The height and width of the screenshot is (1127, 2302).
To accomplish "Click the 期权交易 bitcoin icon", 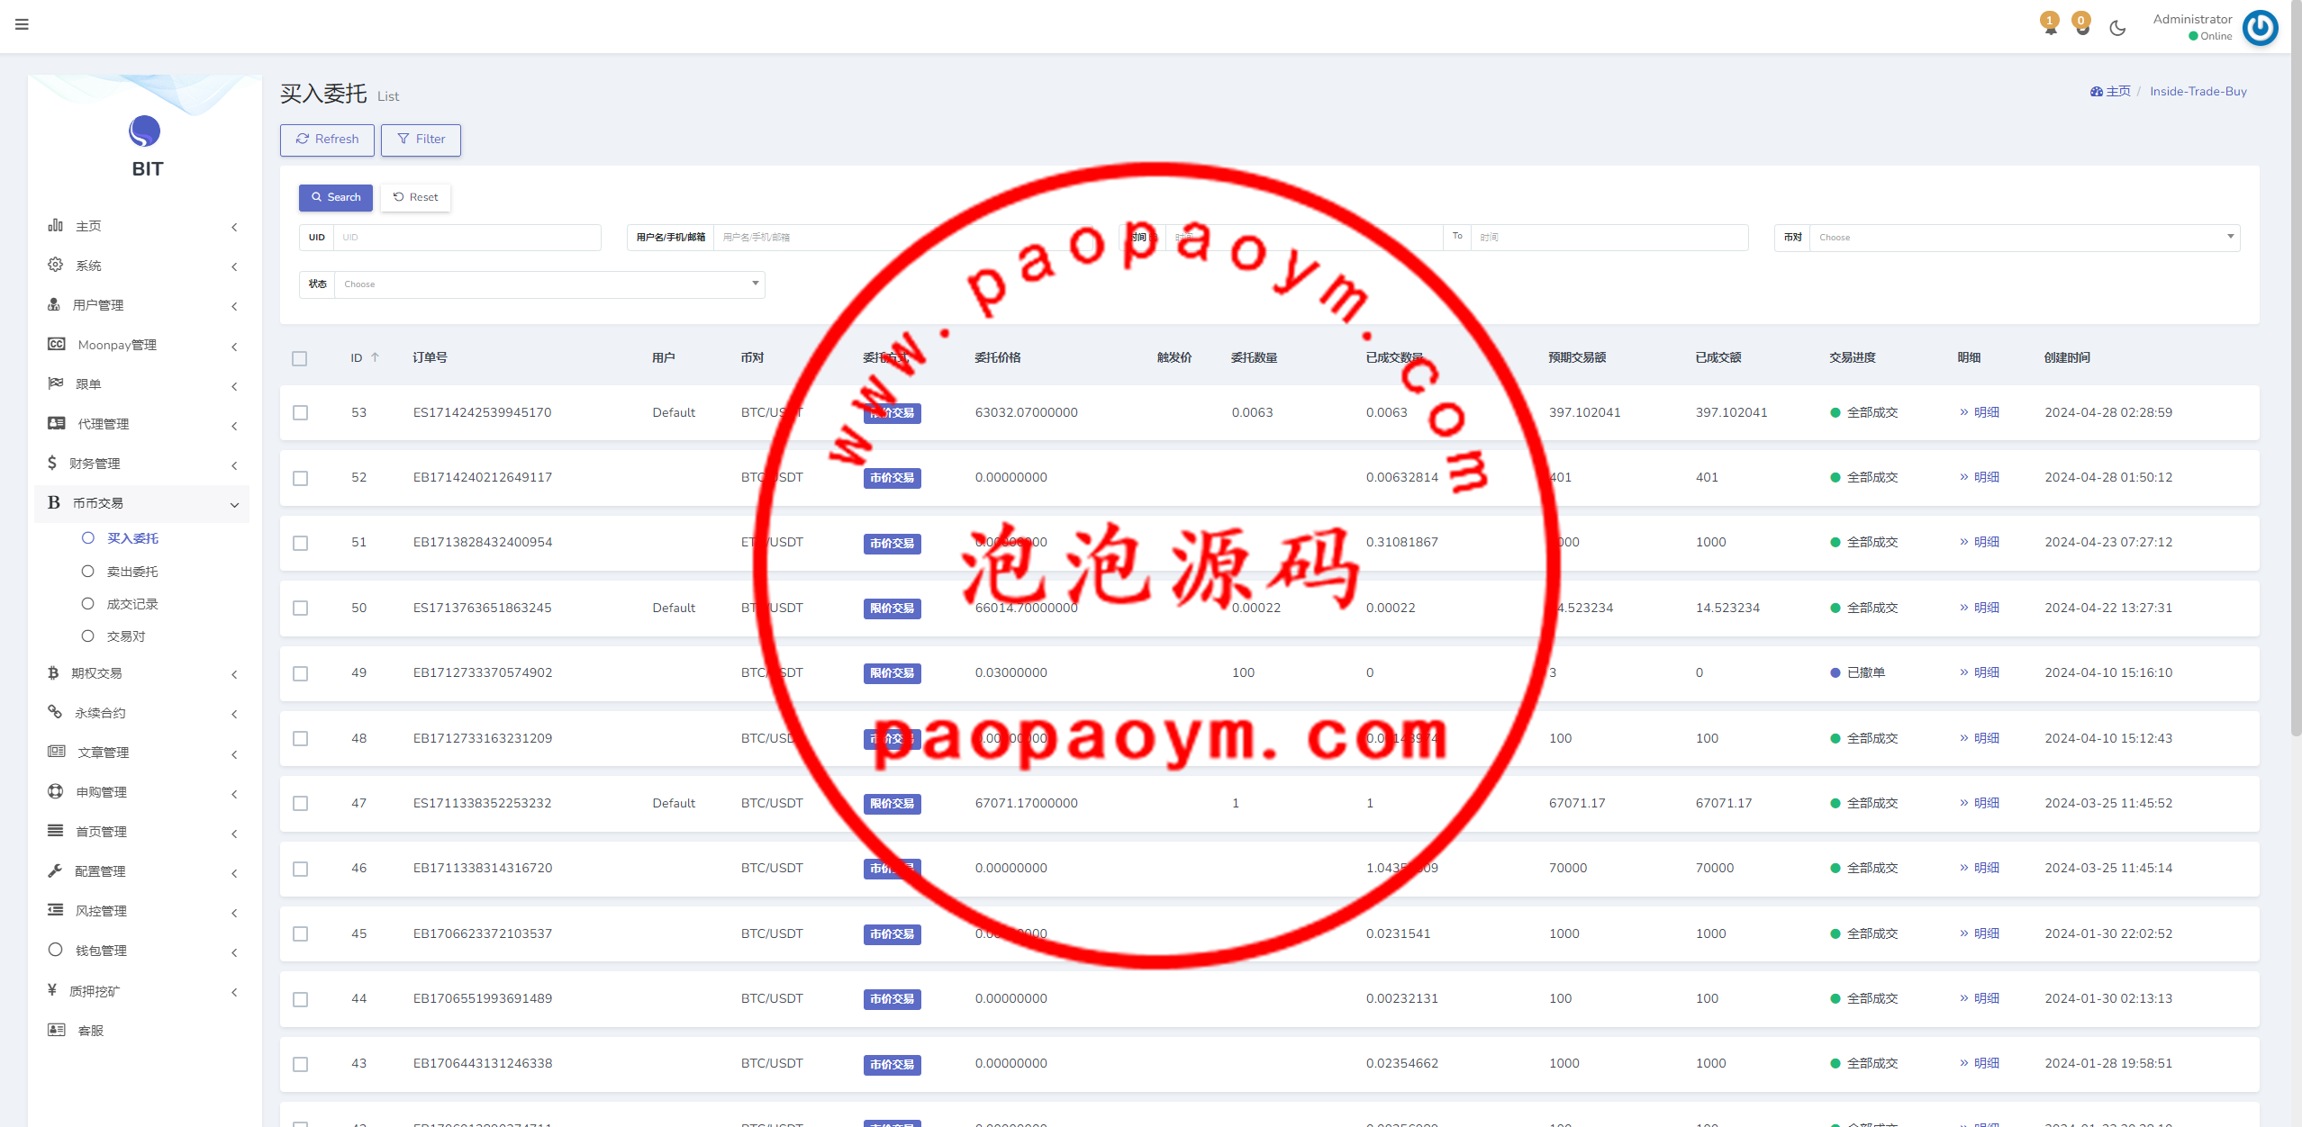I will 53,672.
